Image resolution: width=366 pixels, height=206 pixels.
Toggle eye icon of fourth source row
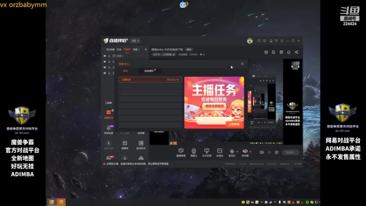pyautogui.click(x=105, y=73)
